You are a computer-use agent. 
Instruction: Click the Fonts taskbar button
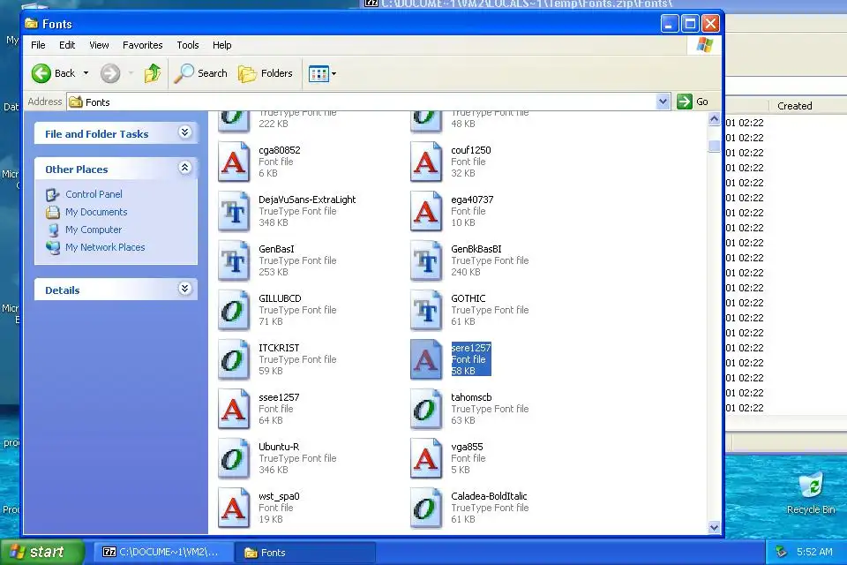[305, 553]
